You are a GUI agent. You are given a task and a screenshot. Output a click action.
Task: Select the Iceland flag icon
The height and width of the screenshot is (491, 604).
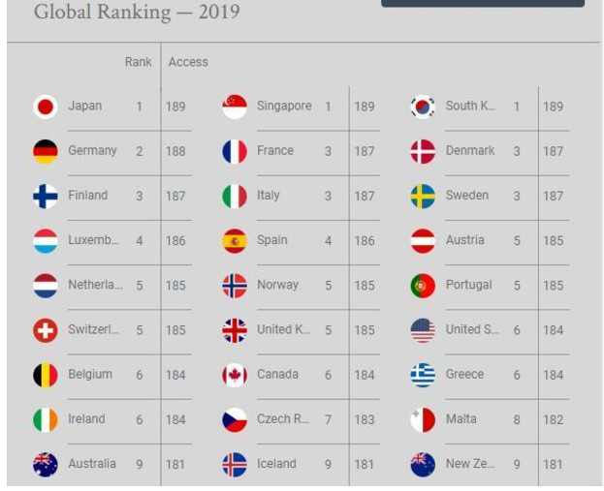point(235,465)
